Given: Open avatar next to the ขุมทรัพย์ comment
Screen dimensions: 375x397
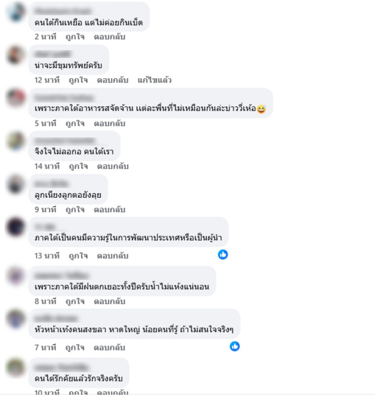Looking at the screenshot, I should 15,55.
